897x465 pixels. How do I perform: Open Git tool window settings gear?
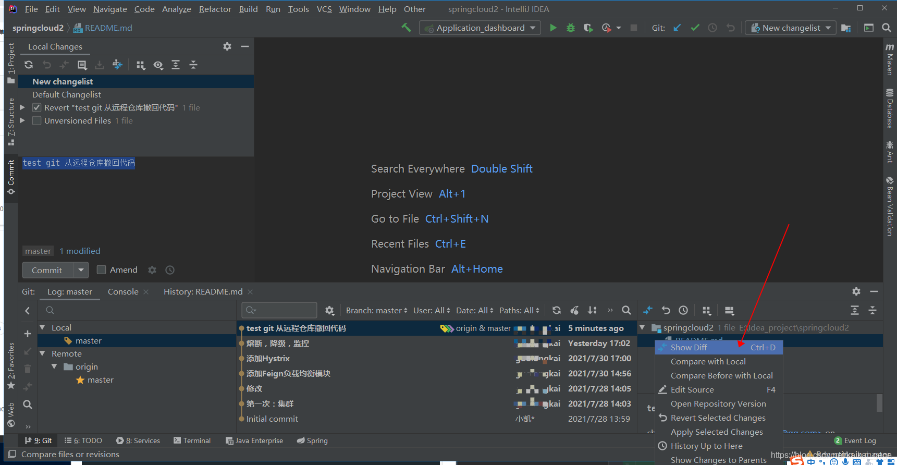point(856,291)
